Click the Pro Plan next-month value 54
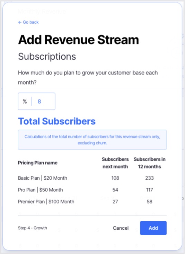185x254 pixels. point(115,190)
